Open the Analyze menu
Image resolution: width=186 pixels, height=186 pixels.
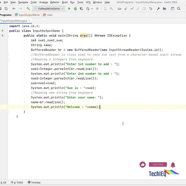point(43,2)
